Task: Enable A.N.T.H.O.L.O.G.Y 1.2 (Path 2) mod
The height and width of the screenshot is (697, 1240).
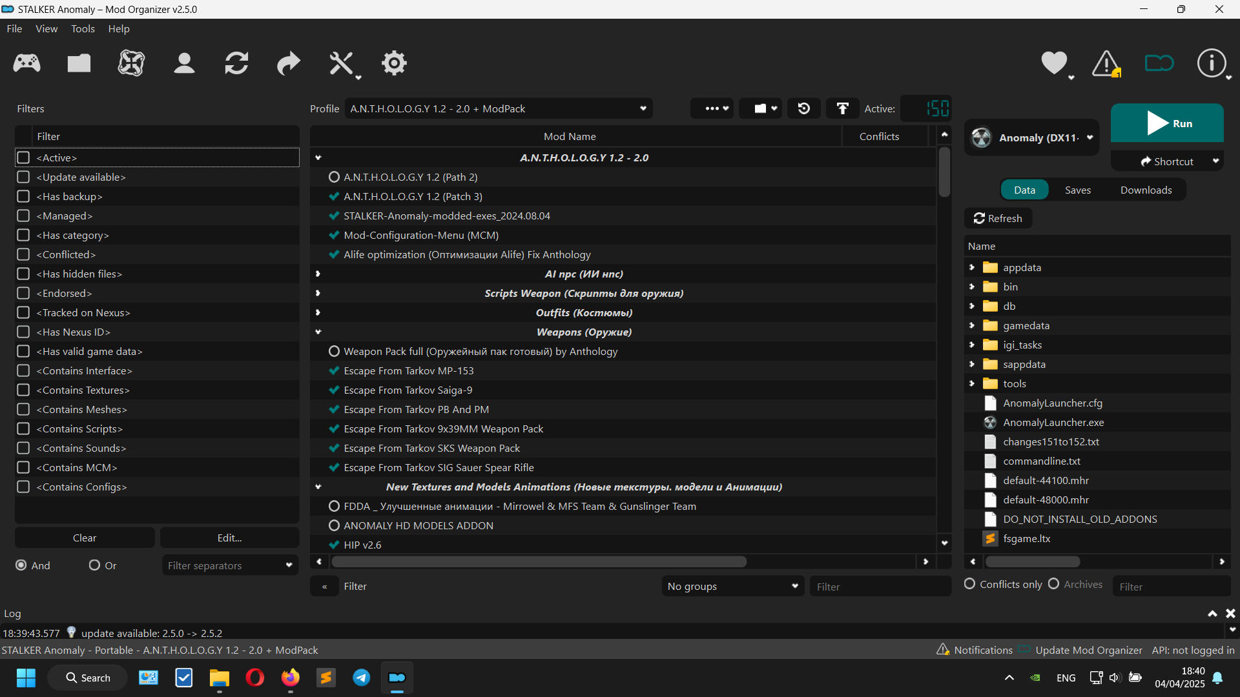Action: coord(334,177)
